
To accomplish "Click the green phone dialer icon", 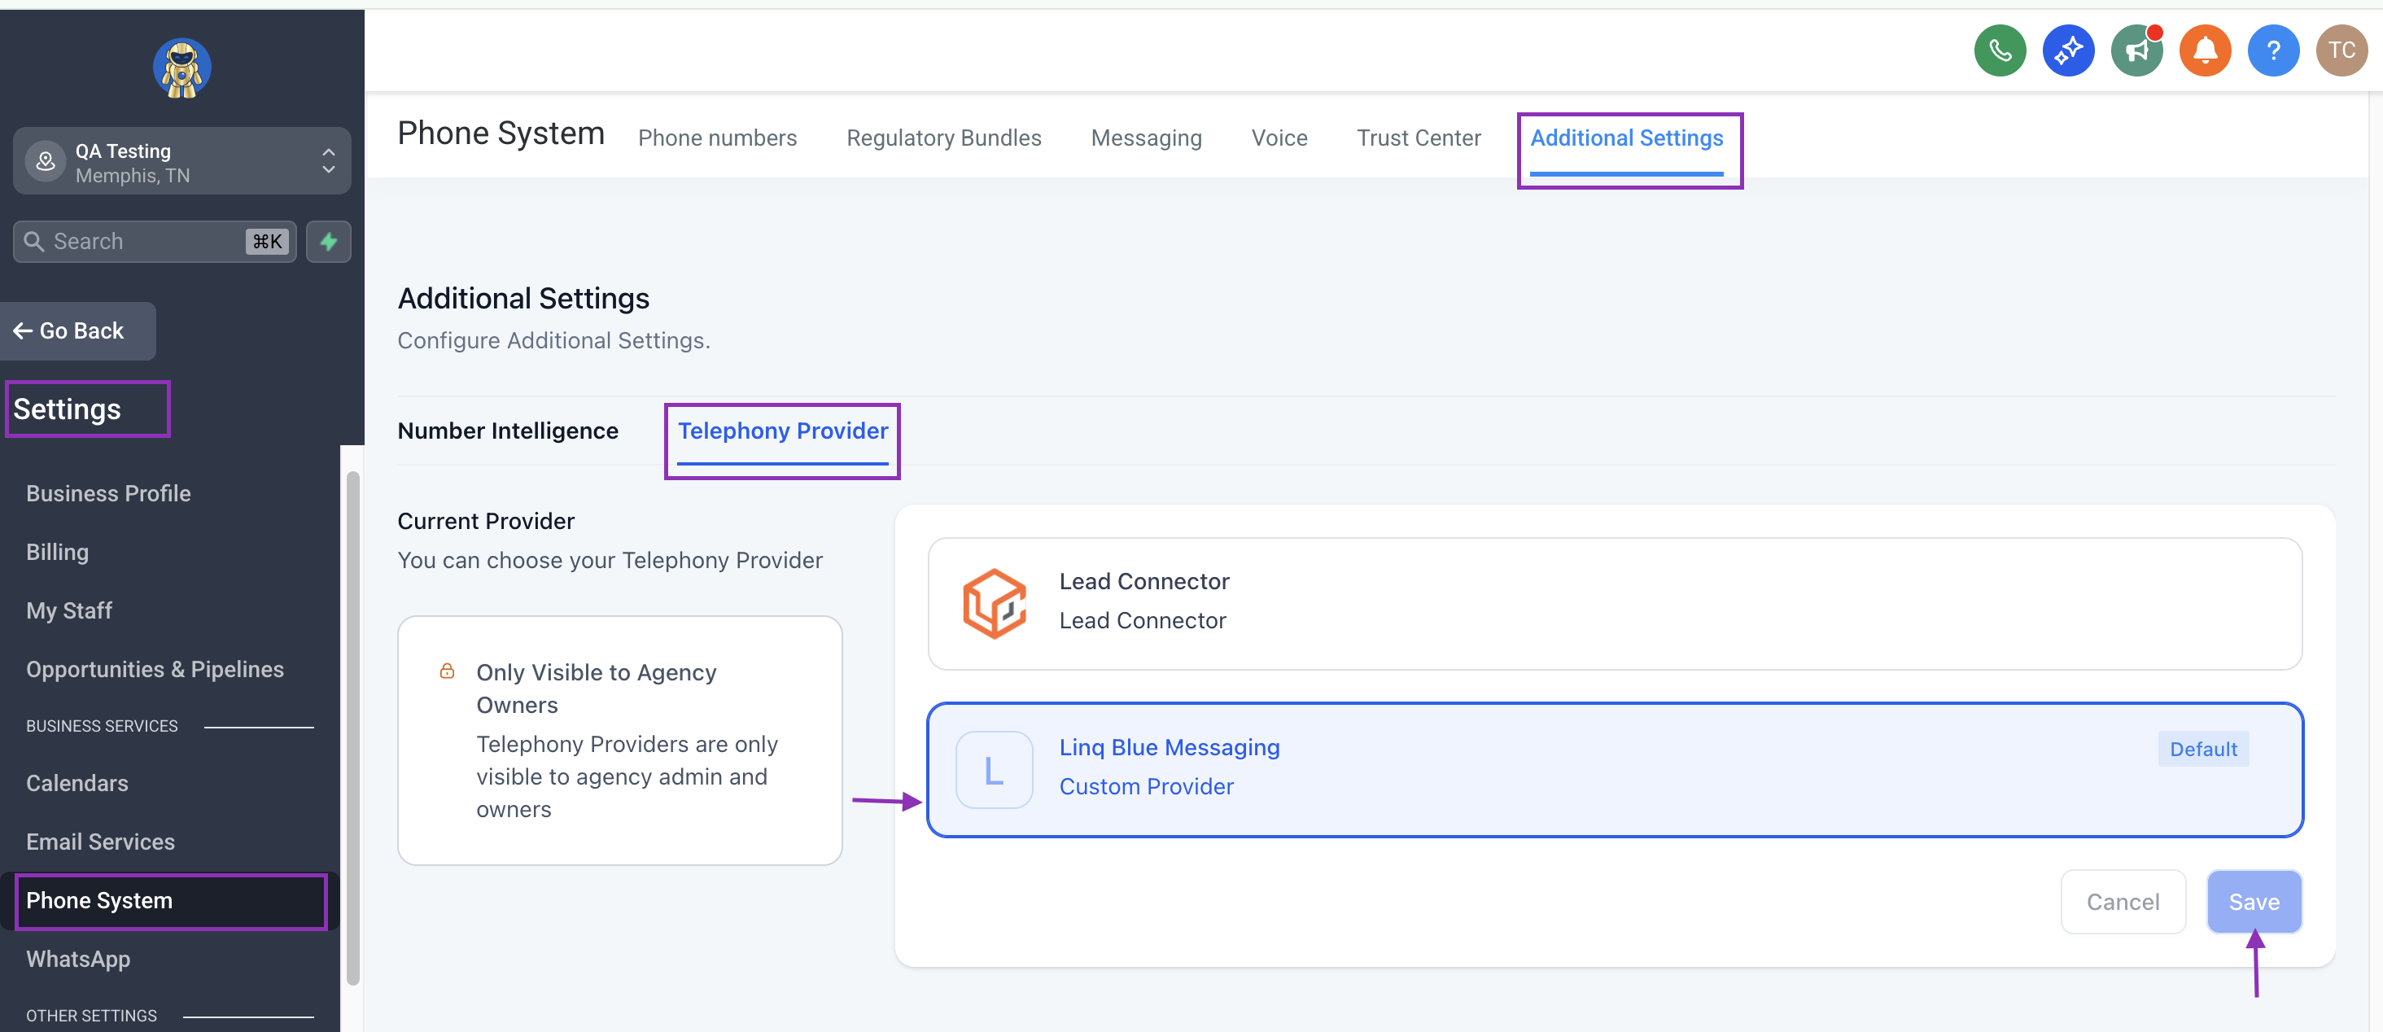I will (1999, 50).
